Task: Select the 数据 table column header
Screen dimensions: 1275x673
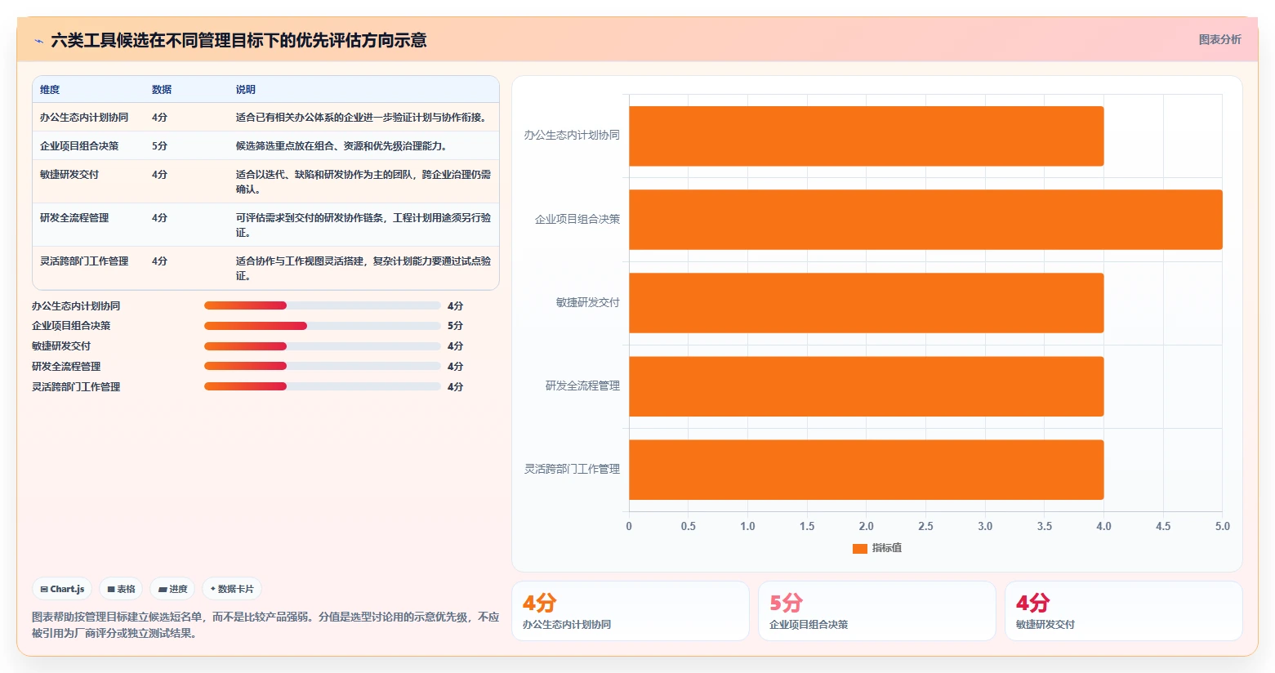Action: tap(162, 90)
